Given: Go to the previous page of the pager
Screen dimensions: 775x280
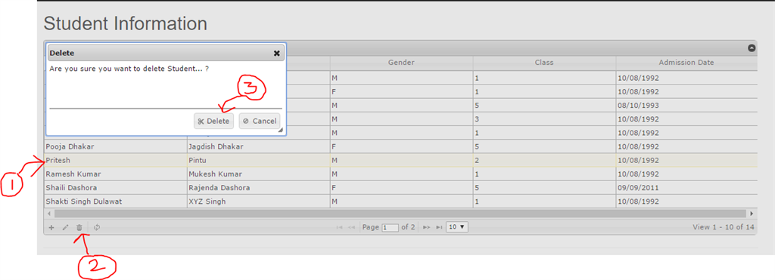Looking at the screenshot, I should [x=351, y=227].
